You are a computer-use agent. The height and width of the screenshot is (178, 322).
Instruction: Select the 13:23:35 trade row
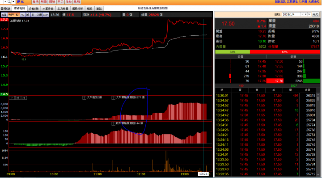tap(266, 174)
